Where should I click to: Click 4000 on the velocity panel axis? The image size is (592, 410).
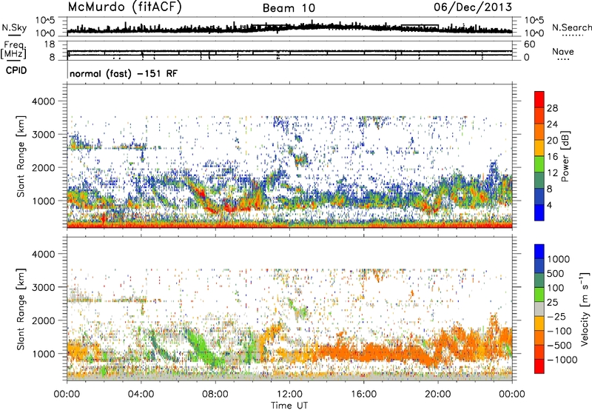click(x=43, y=254)
